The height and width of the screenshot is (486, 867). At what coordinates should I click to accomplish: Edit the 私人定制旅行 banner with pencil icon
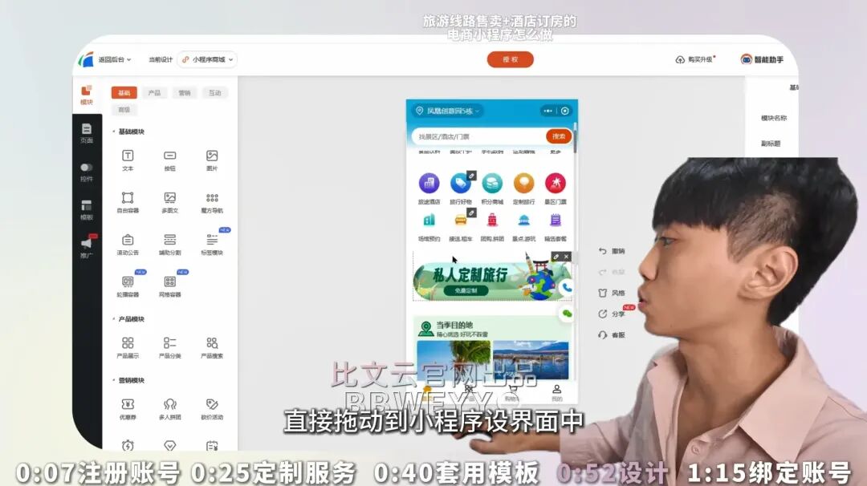coord(556,257)
